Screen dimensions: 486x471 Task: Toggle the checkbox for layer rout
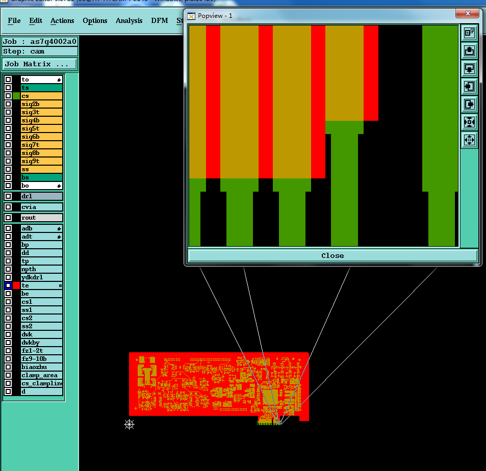coord(8,218)
